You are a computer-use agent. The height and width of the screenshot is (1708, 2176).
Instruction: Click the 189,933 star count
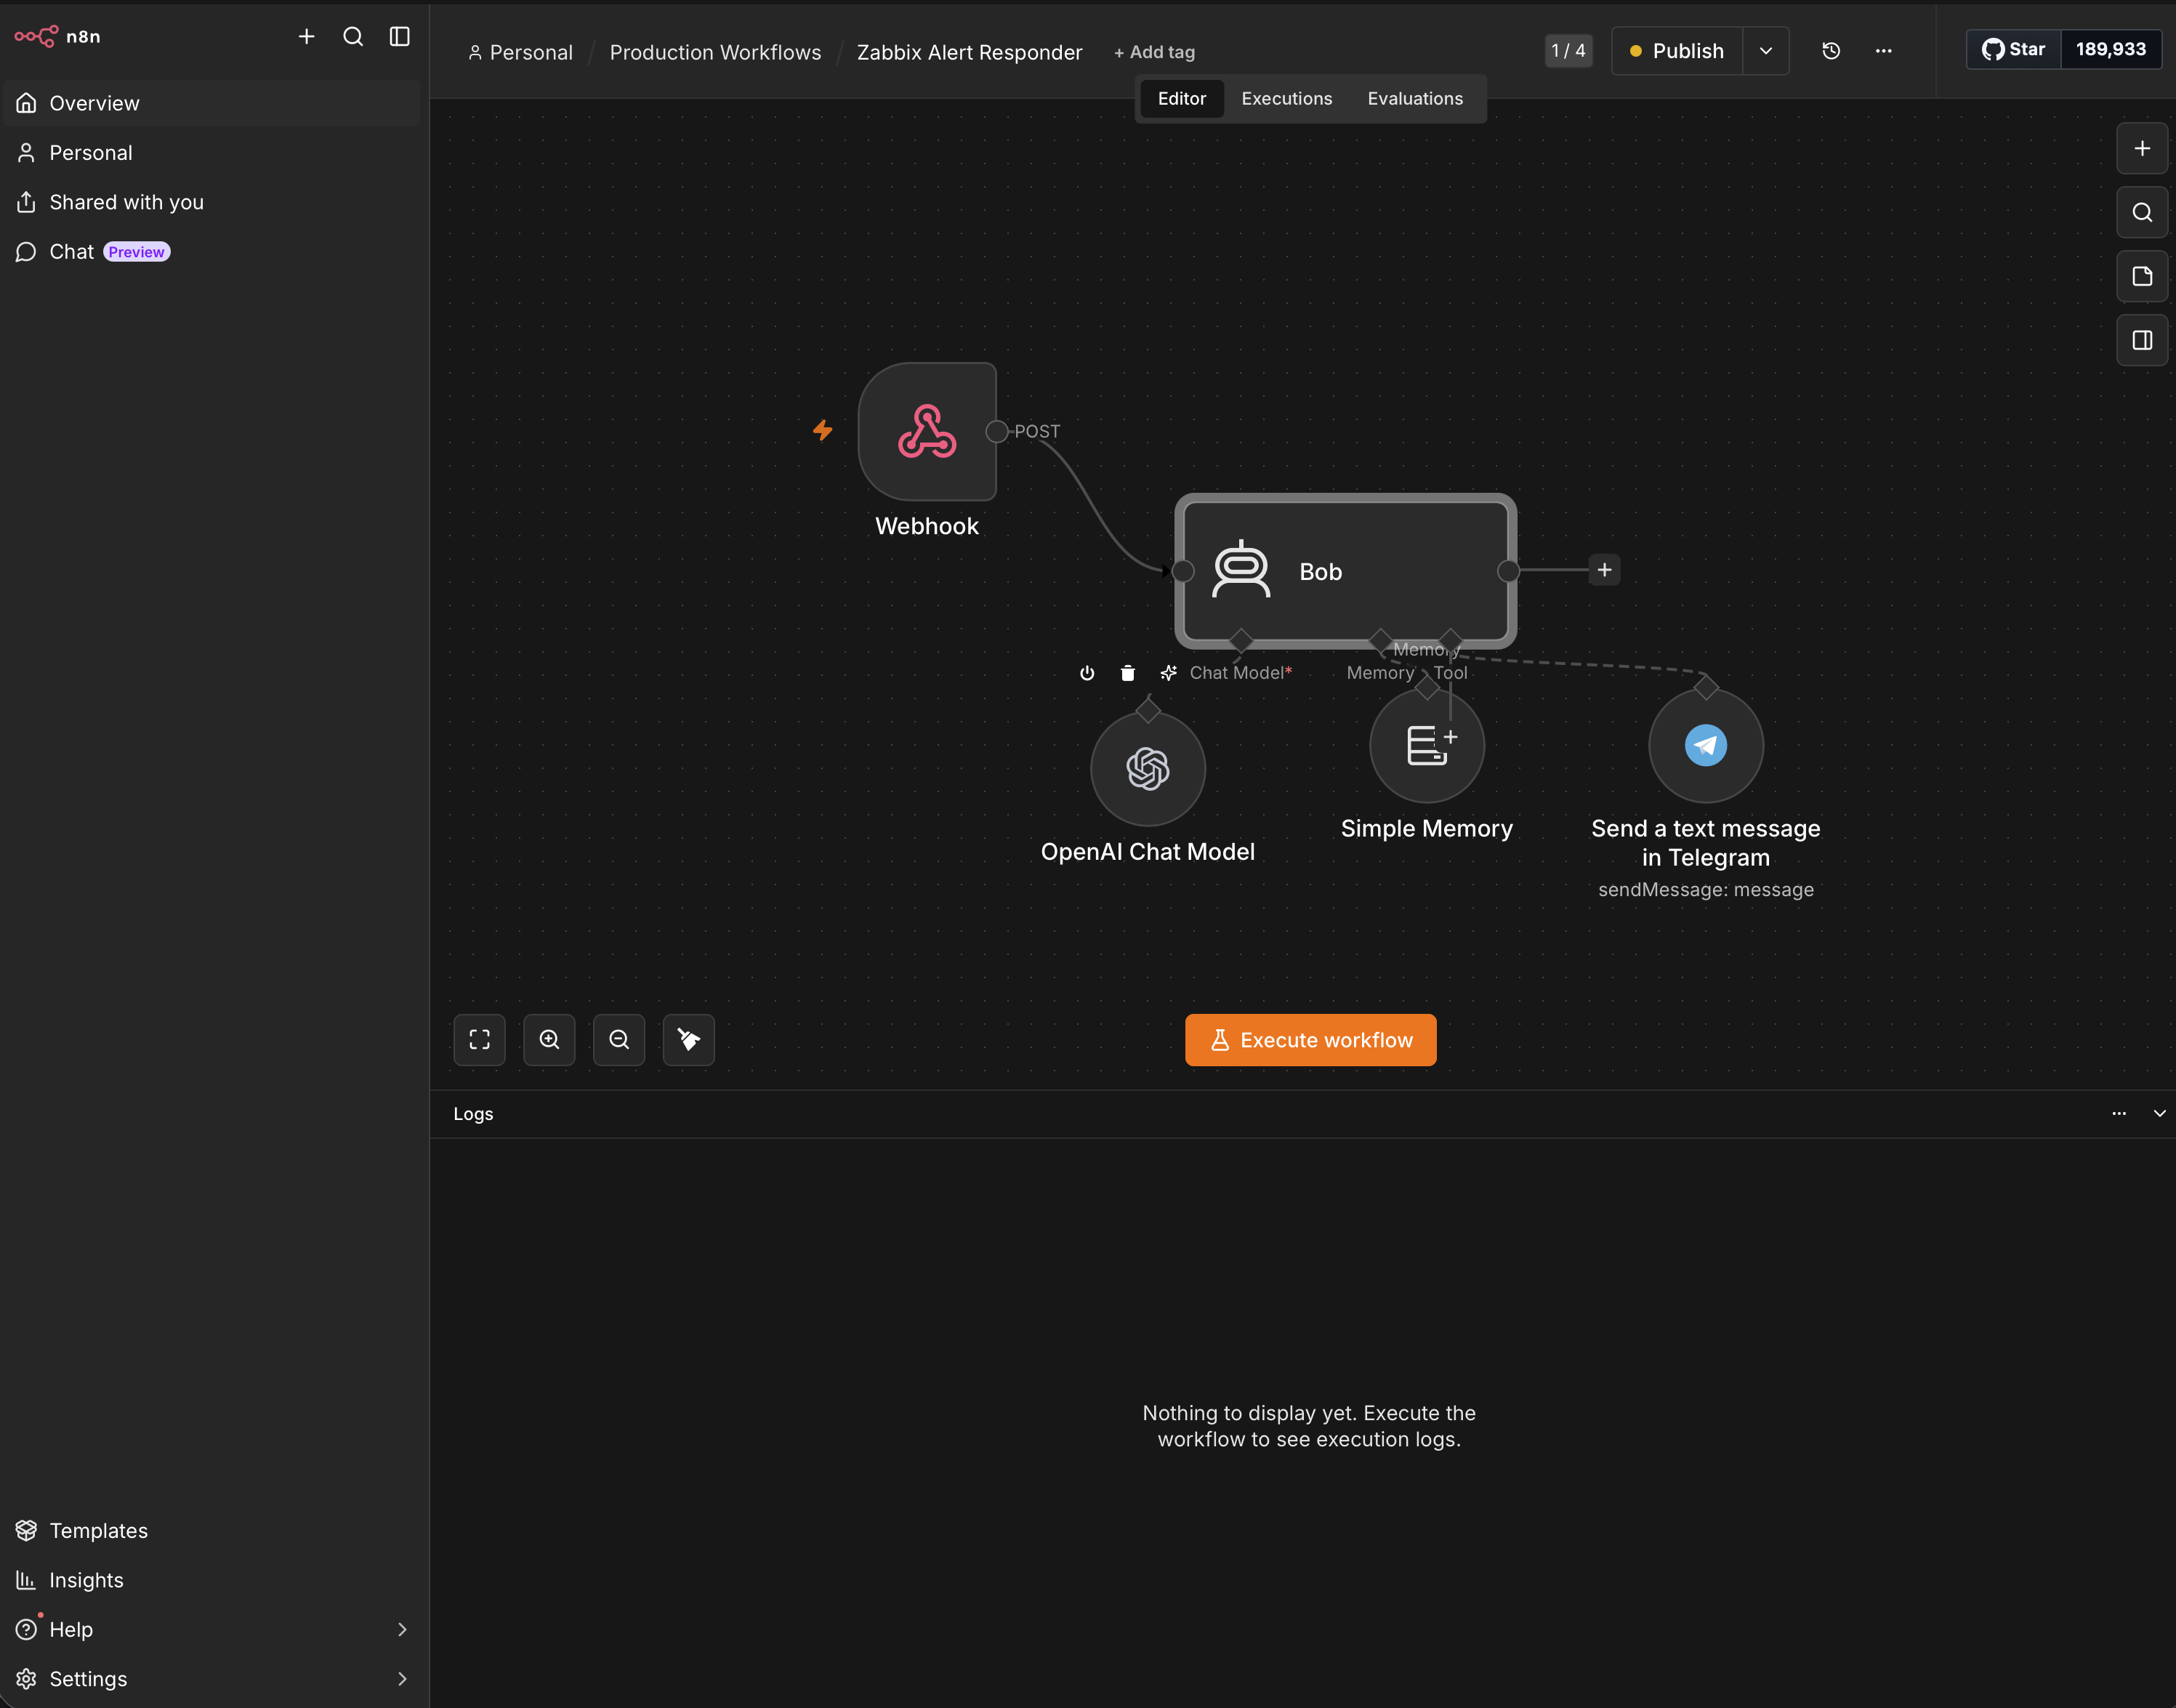(2110, 49)
